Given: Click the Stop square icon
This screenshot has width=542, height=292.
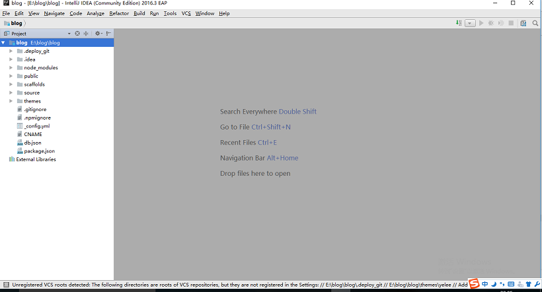Looking at the screenshot, I should point(511,23).
